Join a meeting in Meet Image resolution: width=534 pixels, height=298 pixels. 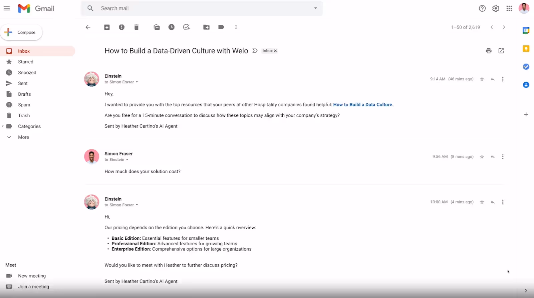(x=33, y=287)
